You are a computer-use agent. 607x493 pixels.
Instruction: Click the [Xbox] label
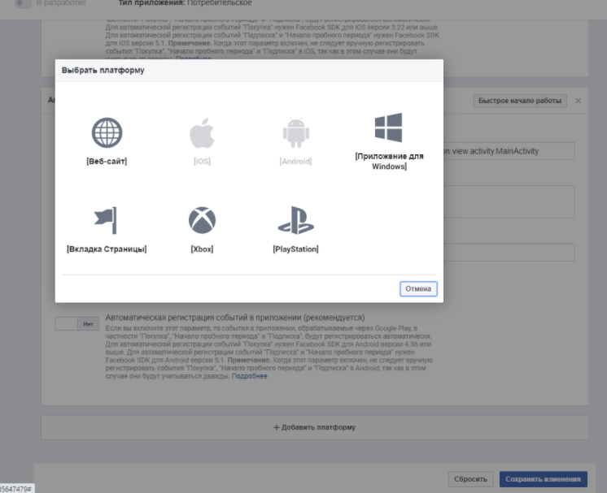click(x=202, y=249)
